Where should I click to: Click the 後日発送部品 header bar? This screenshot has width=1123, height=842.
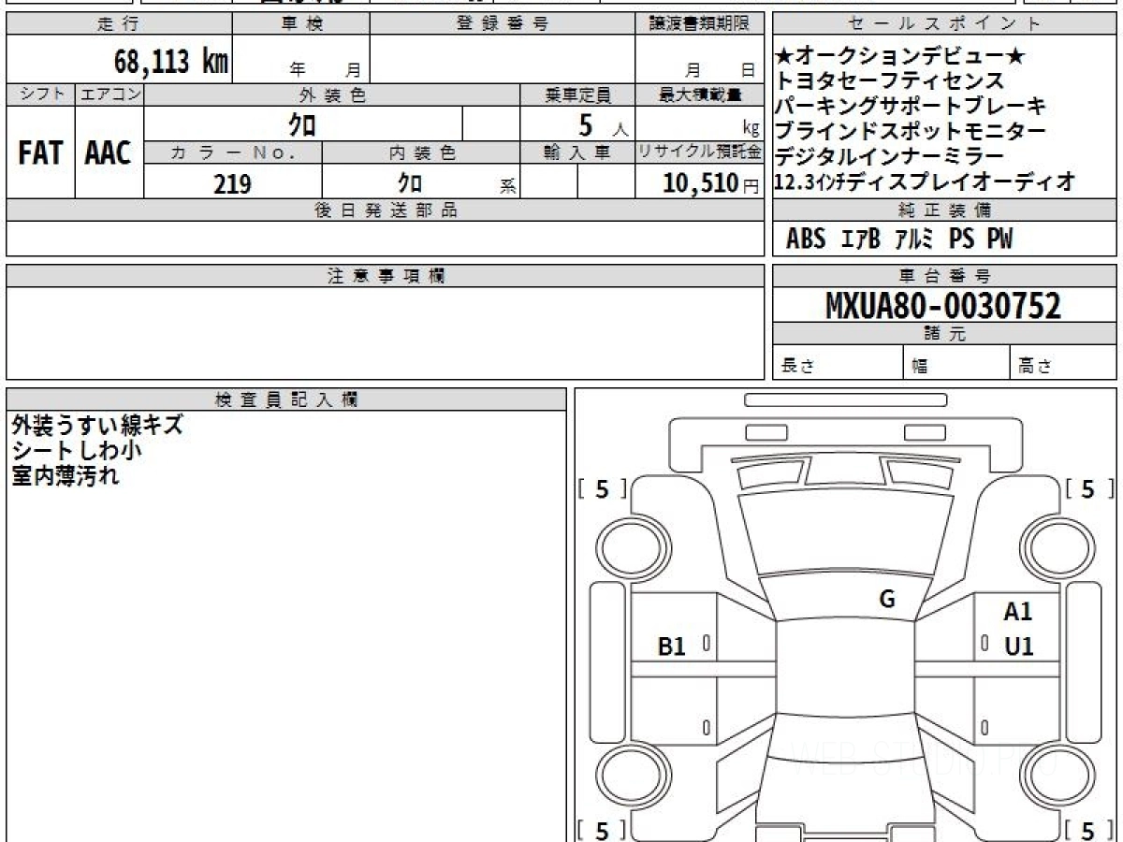[x=385, y=210]
